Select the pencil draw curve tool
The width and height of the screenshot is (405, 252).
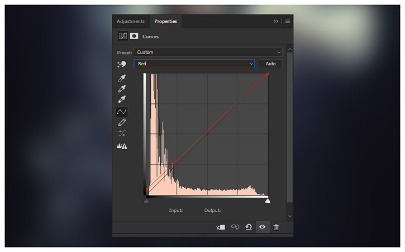(122, 122)
